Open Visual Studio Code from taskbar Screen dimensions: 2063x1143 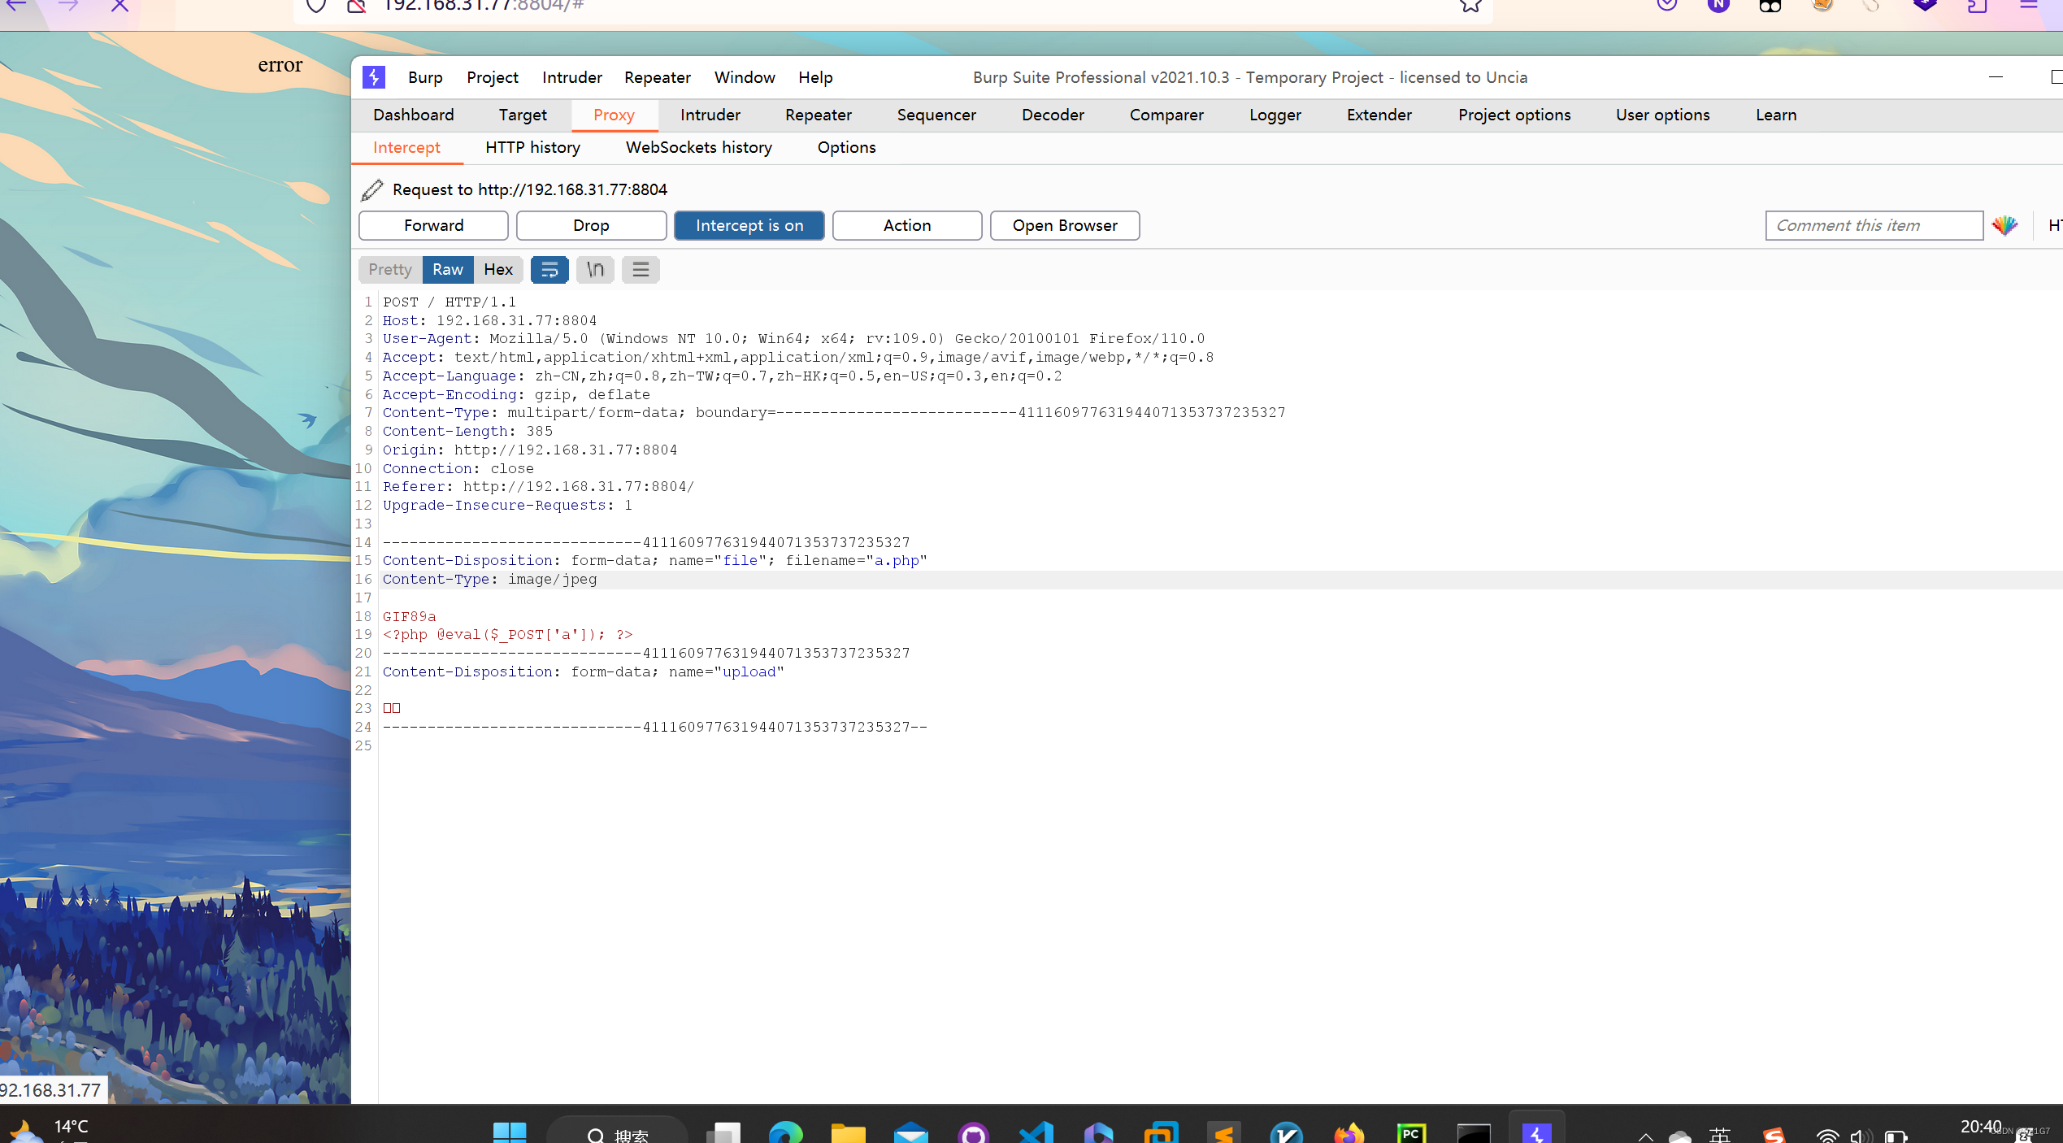[1036, 1132]
